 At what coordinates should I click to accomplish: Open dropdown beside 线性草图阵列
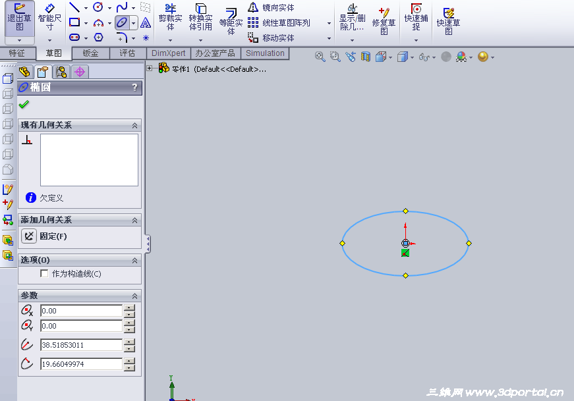pyautogui.click(x=329, y=23)
